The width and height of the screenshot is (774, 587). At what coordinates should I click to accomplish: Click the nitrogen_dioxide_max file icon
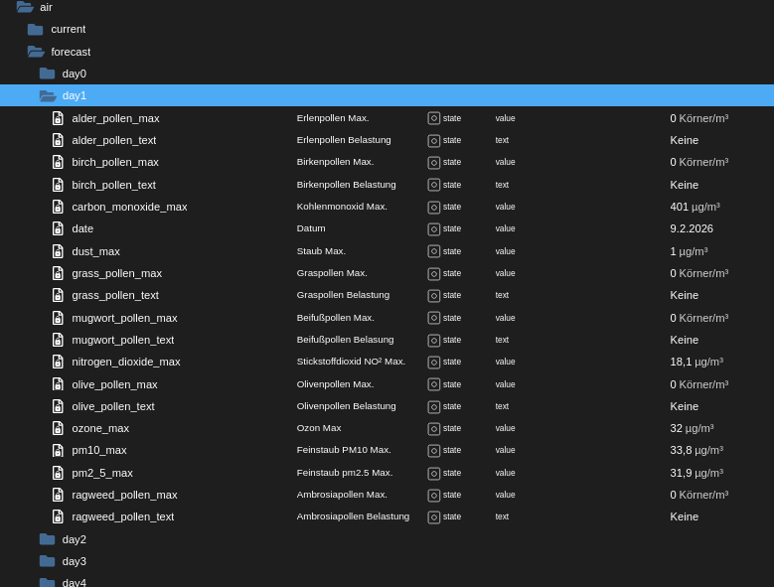tap(58, 363)
